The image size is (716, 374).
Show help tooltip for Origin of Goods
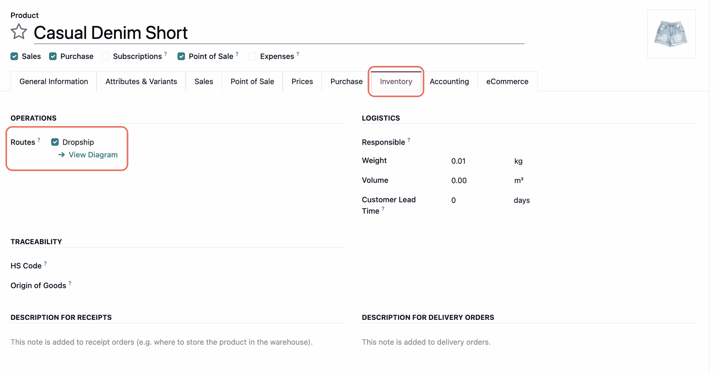click(x=70, y=283)
